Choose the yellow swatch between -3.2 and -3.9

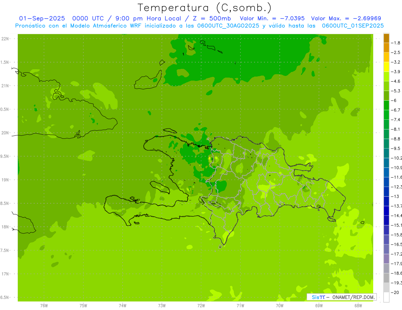pos(386,67)
